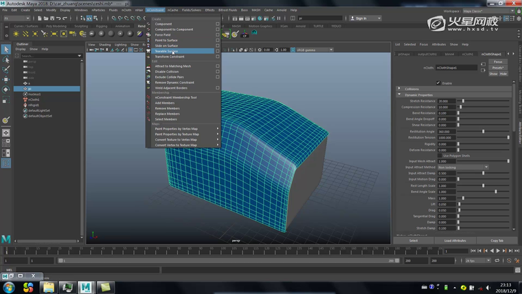Open the Windows Start menu
This screenshot has width=522, height=294.
9,286
